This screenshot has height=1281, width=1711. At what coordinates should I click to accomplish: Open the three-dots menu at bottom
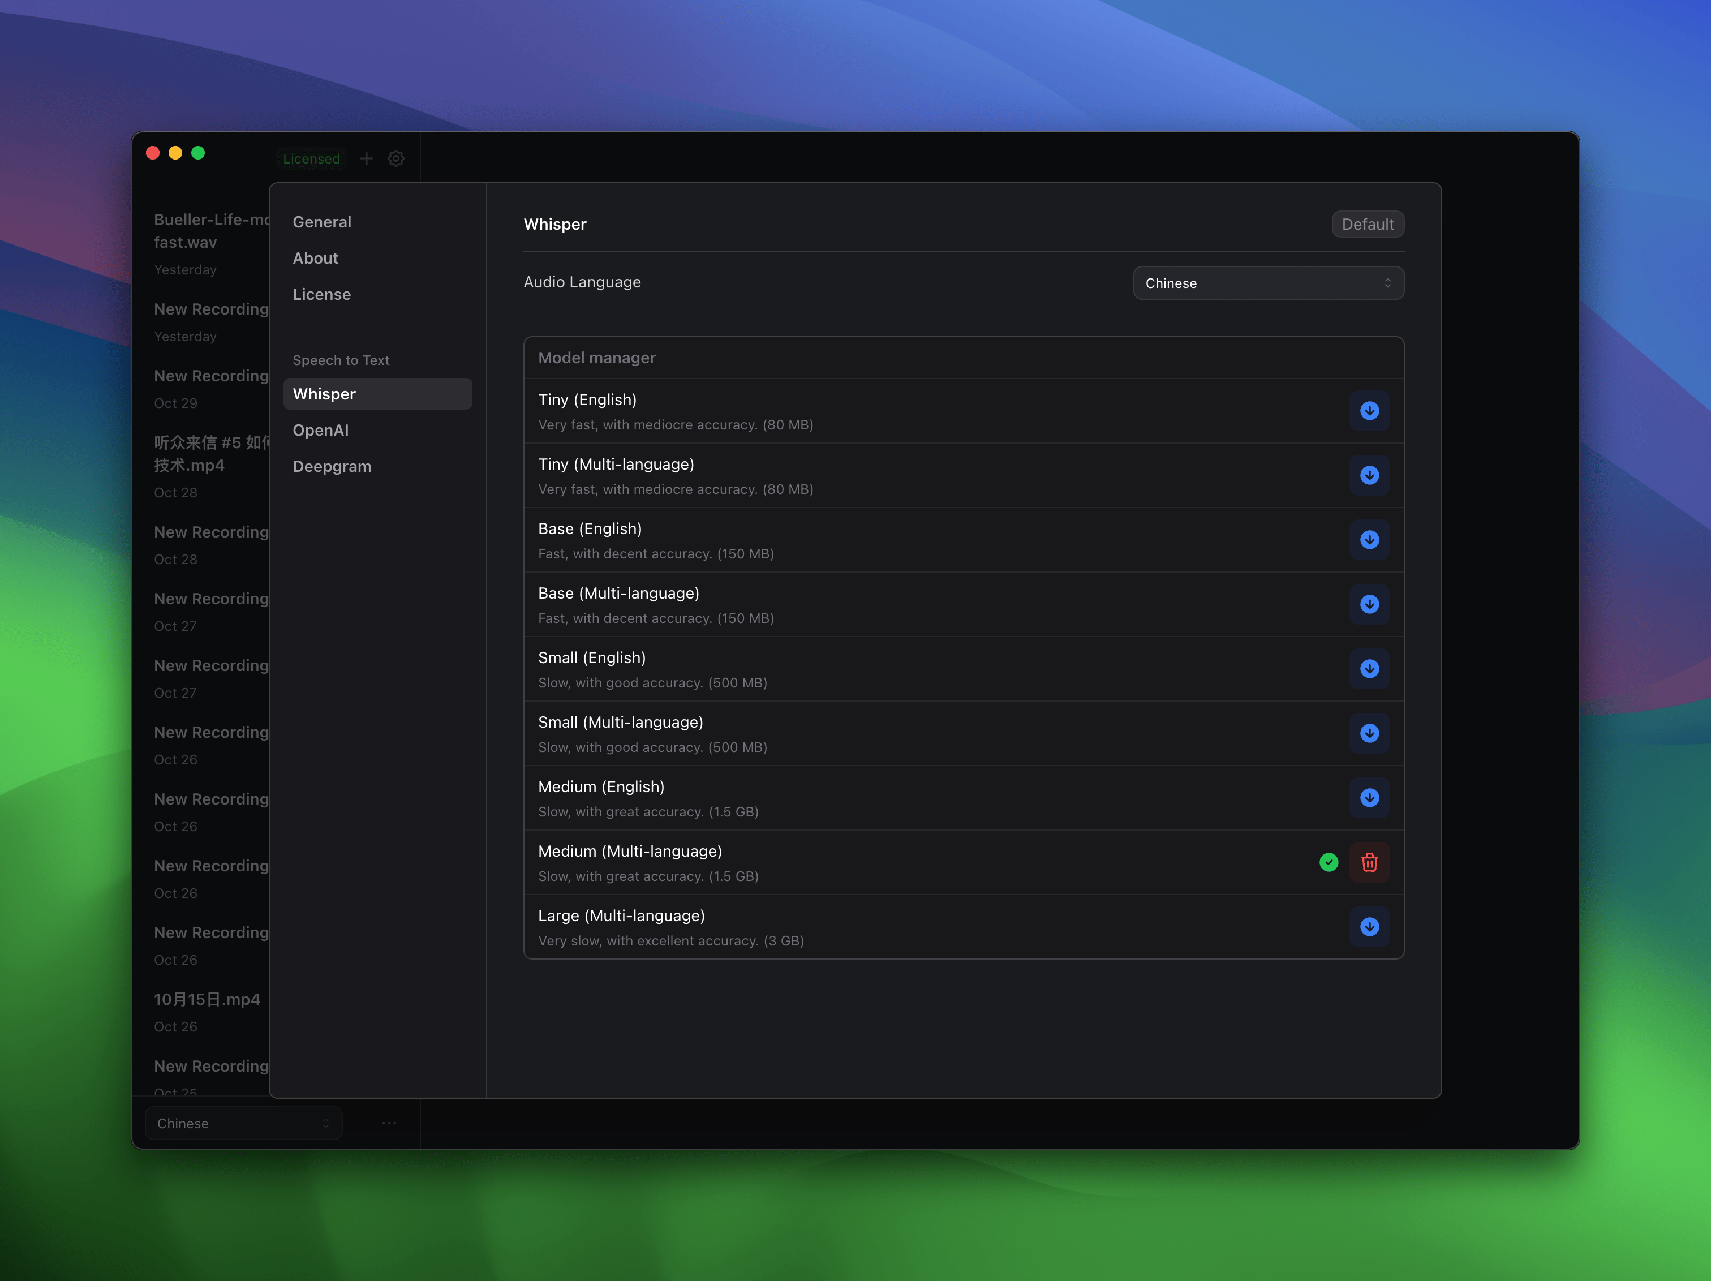coord(389,1123)
